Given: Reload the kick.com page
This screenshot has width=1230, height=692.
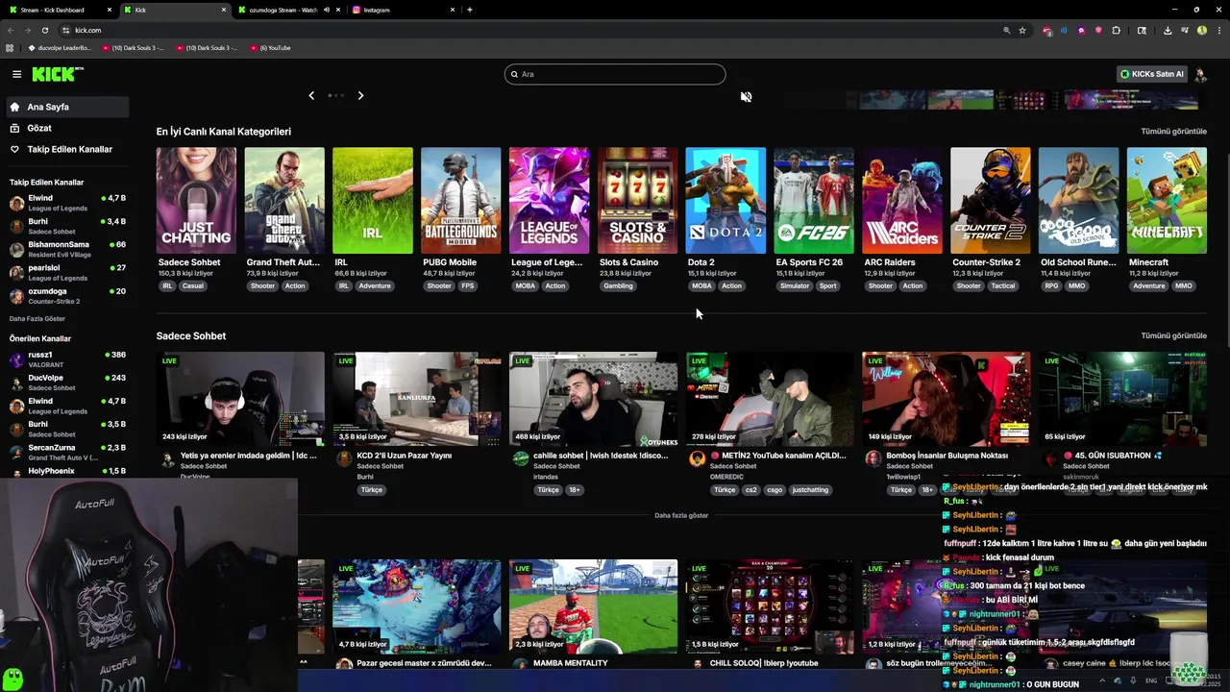Looking at the screenshot, I should [x=44, y=30].
